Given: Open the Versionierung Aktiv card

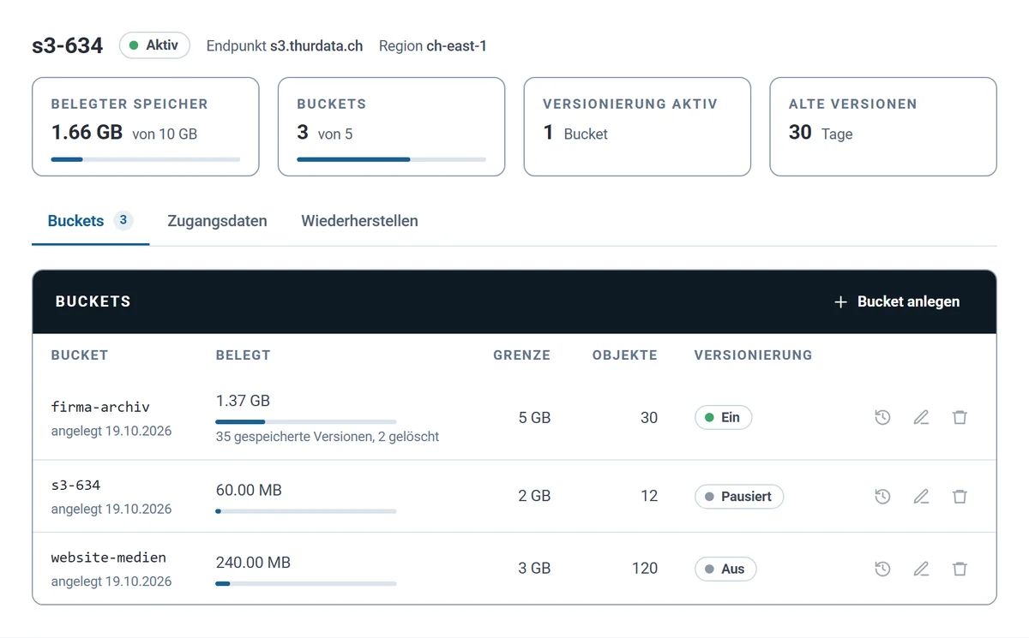Looking at the screenshot, I should pos(637,127).
